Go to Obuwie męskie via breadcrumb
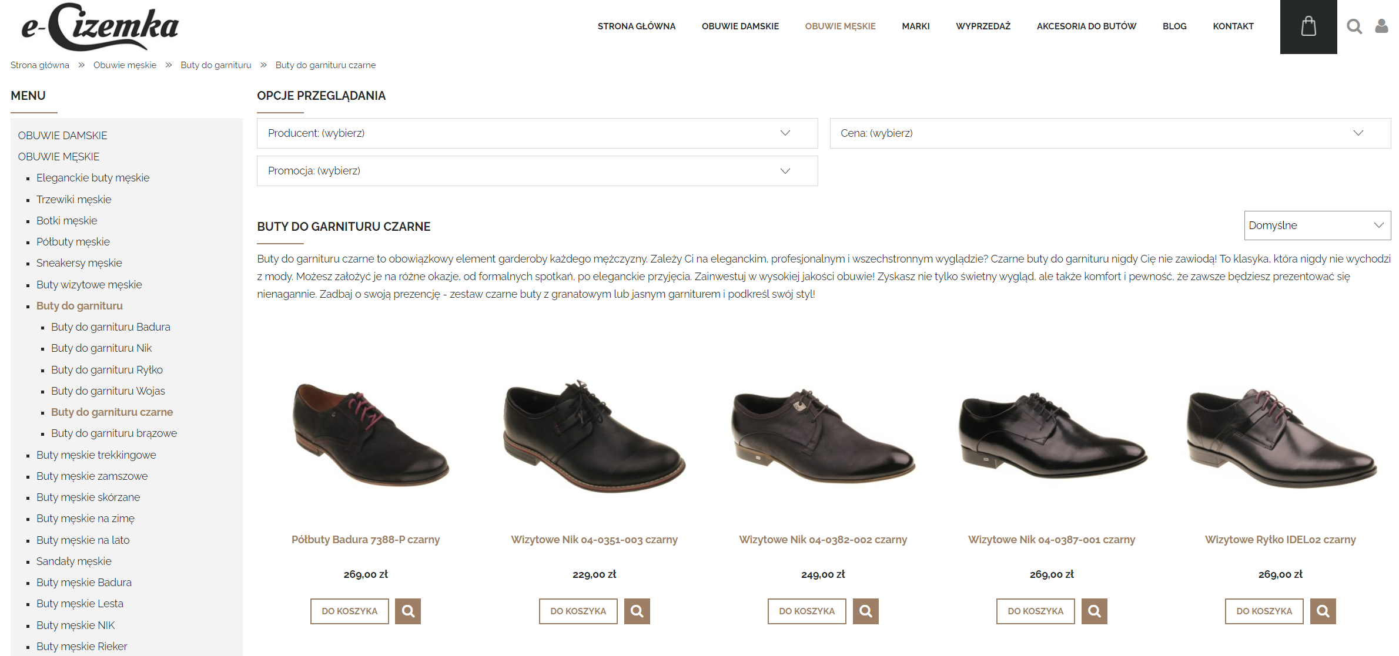Viewport: 1399px width, 656px height. coord(124,65)
